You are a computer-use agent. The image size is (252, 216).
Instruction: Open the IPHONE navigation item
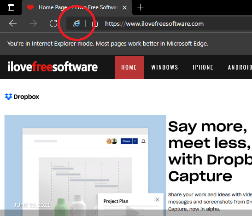point(203,67)
